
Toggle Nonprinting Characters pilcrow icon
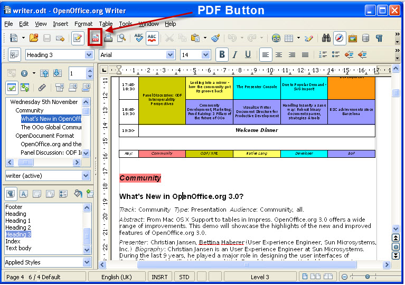pyautogui.click(x=379, y=39)
